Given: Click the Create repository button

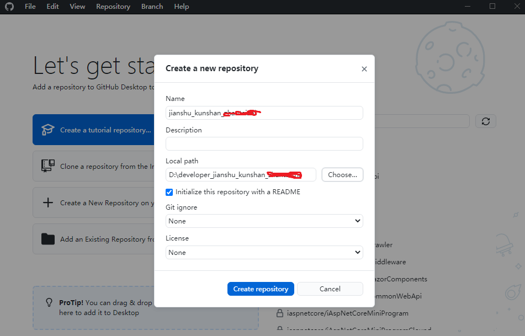Looking at the screenshot, I should 261,289.
